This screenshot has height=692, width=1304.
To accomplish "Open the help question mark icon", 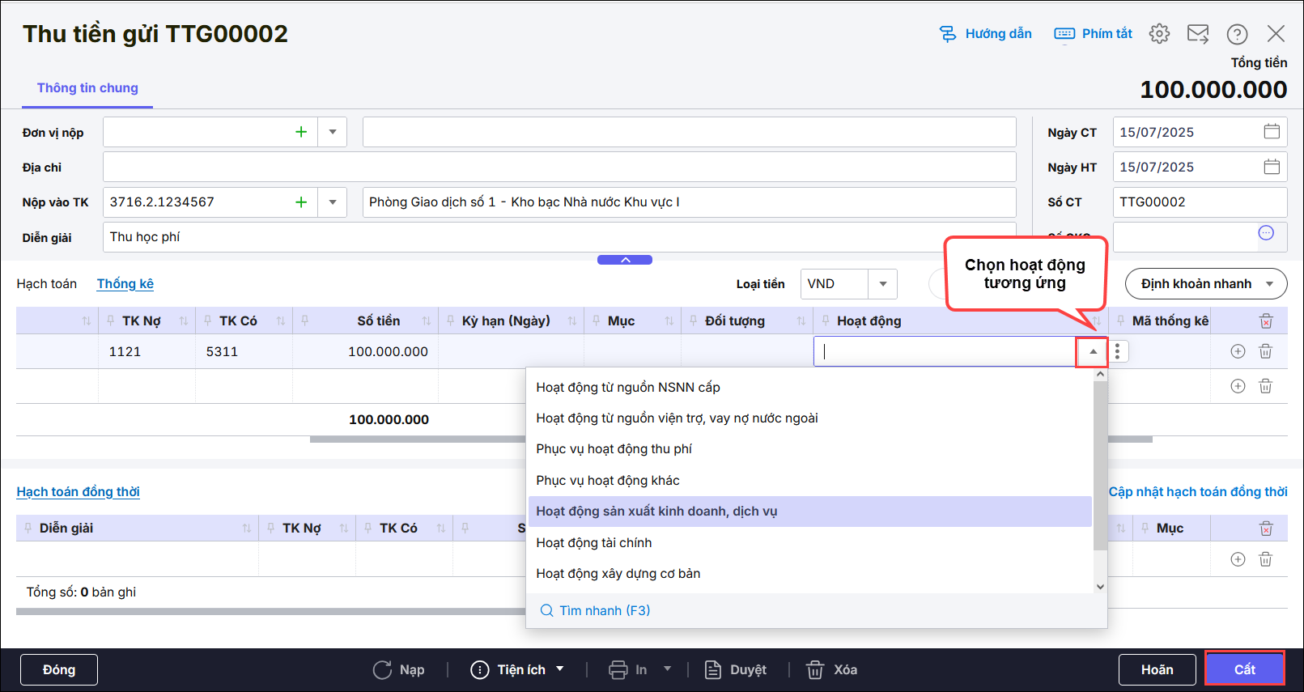I will click(1236, 34).
